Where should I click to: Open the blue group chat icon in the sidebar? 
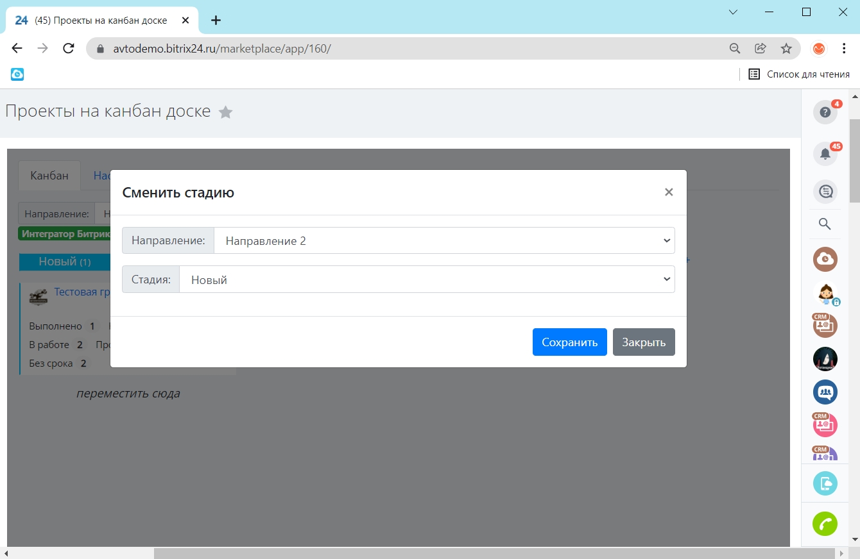point(825,392)
